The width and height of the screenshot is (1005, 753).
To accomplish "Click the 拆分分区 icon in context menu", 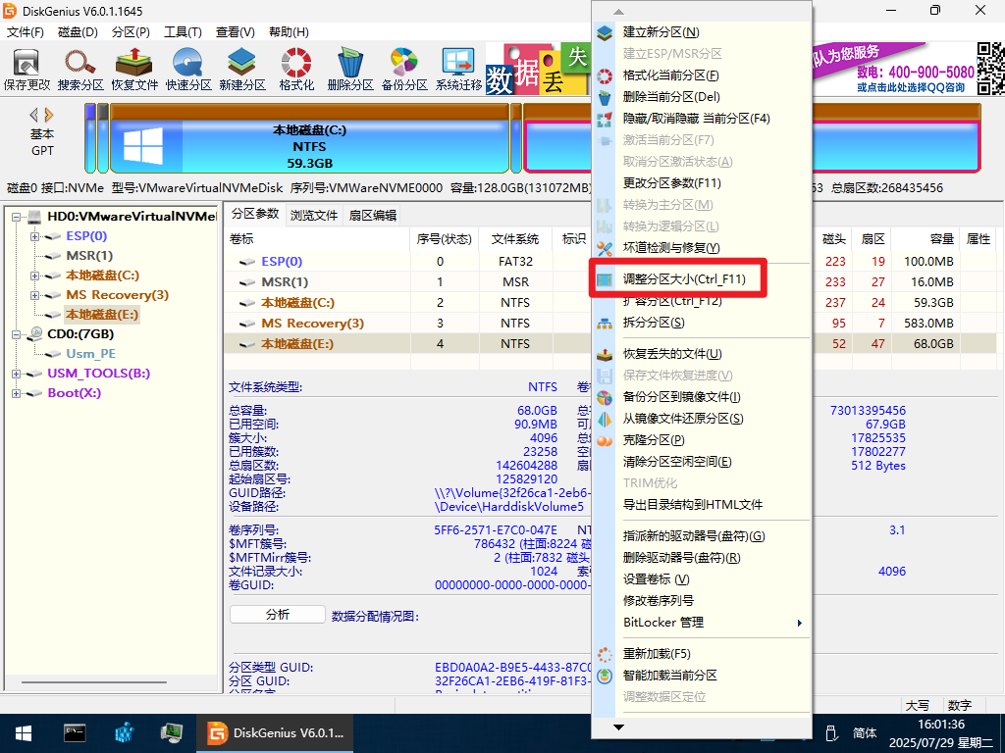I will (605, 323).
